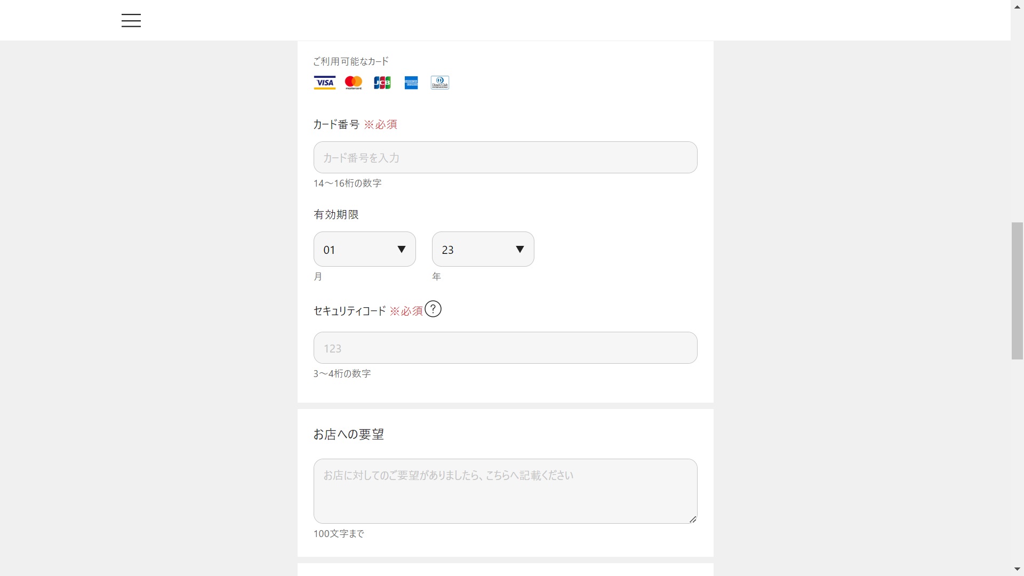The image size is (1024, 576).
Task: Click the お店への要望 heading
Action: click(x=349, y=434)
